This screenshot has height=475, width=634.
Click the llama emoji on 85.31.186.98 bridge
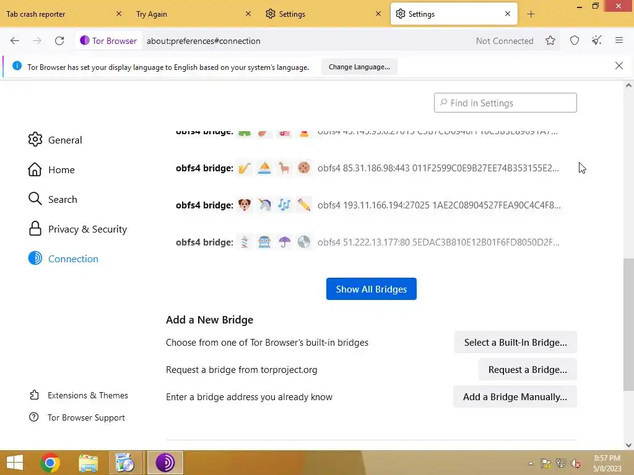tap(284, 168)
